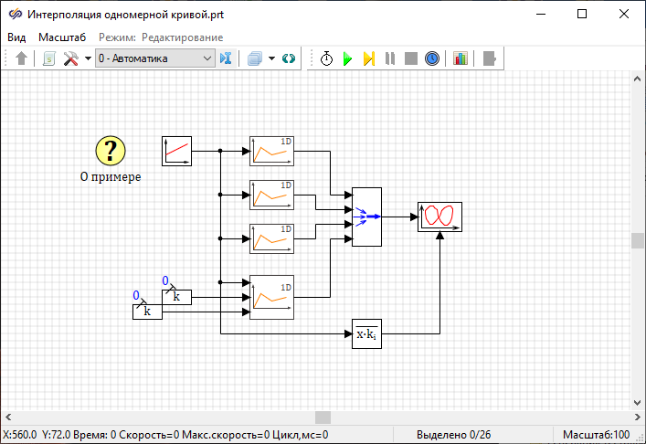Open the Масштаб menu
The height and width of the screenshot is (444, 646).
point(62,37)
